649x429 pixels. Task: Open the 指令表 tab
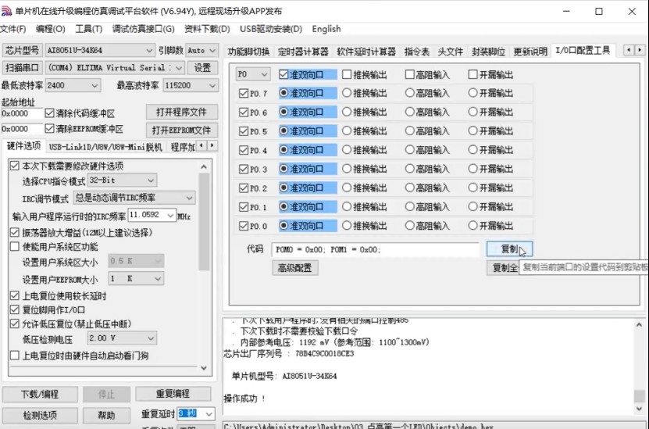coord(417,52)
